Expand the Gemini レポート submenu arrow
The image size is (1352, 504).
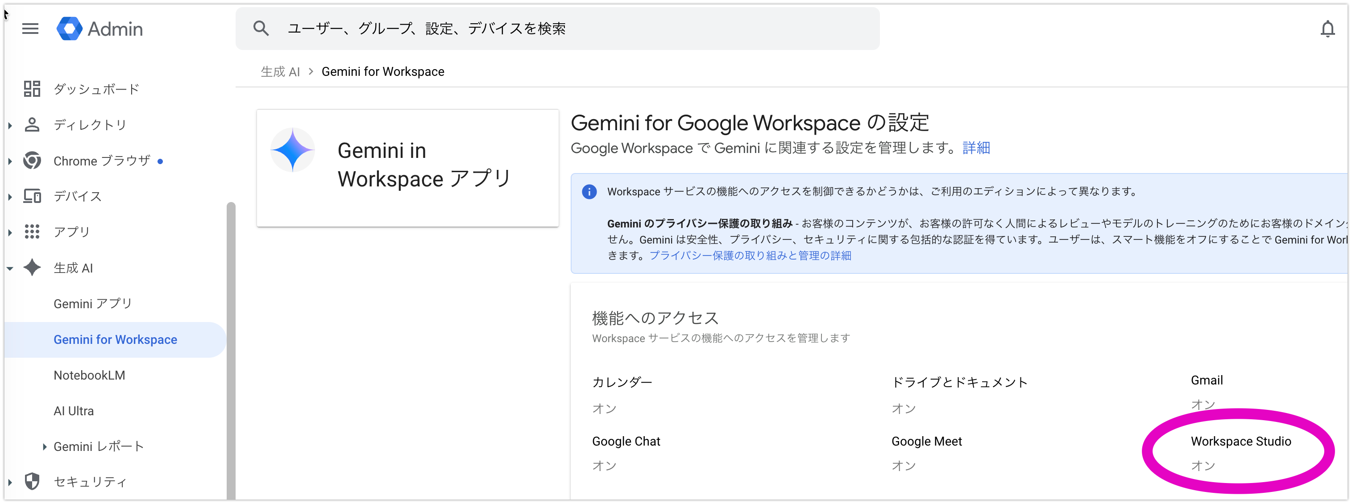coord(45,446)
